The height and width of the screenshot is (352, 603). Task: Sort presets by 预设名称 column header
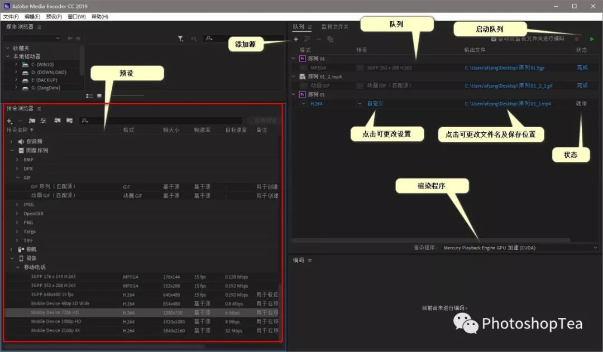(x=20, y=130)
